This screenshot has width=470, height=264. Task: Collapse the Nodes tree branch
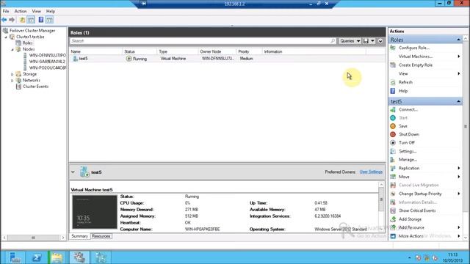[x=12, y=49]
